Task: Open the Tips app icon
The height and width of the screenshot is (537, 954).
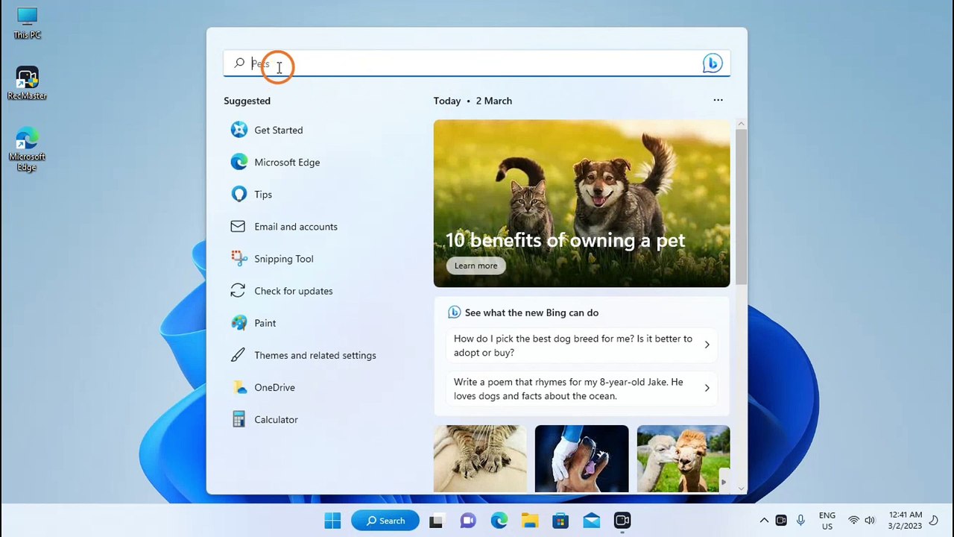Action: click(x=238, y=194)
